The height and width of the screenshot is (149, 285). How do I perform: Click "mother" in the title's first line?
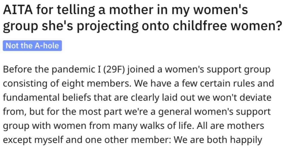130,9
